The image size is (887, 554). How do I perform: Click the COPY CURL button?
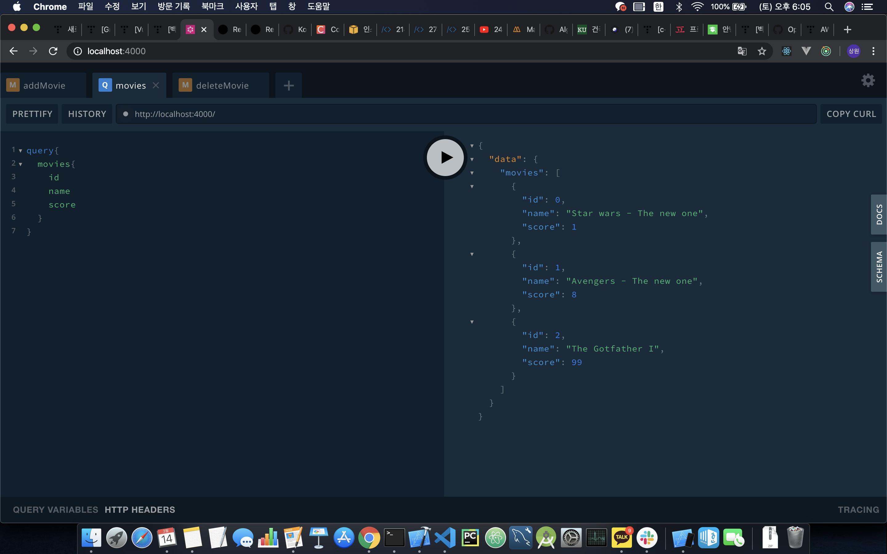click(851, 114)
